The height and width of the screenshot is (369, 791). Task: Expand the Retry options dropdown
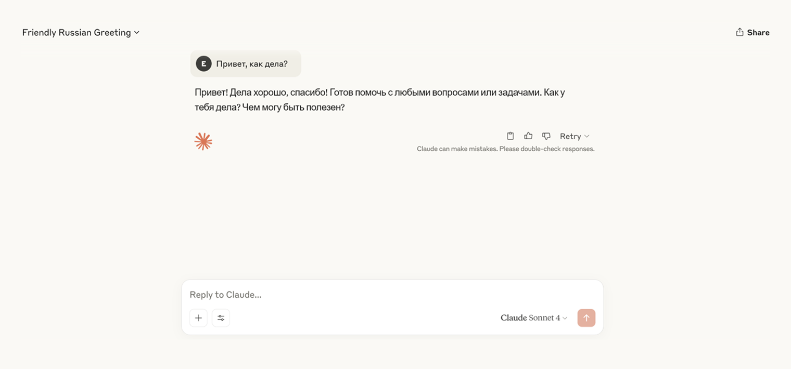coord(587,136)
